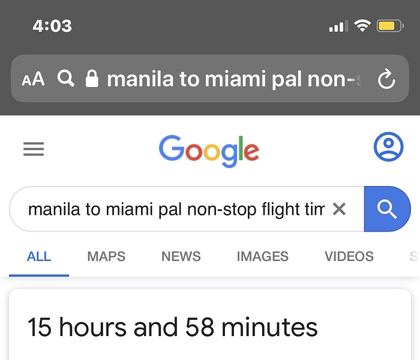Image resolution: width=420 pixels, height=360 pixels.
Task: Reload the page with refresh icon
Action: pyautogui.click(x=386, y=79)
